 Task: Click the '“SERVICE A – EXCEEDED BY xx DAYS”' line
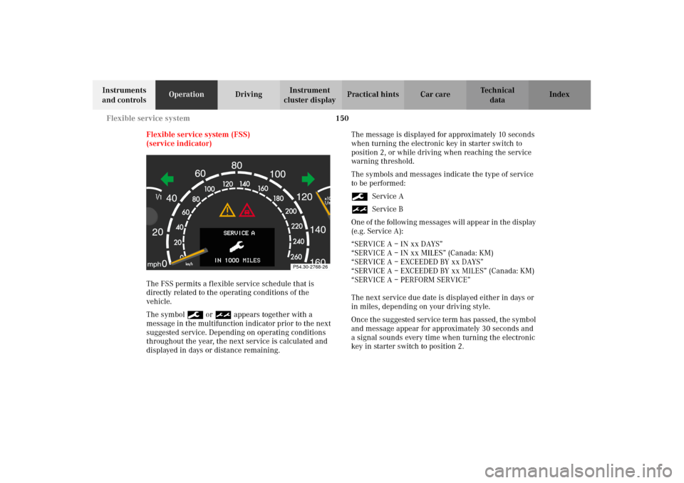click(418, 261)
